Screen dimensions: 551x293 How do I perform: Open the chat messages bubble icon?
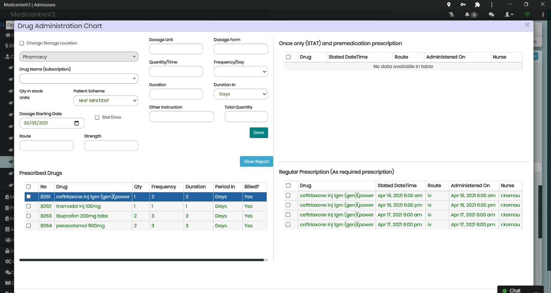click(x=491, y=15)
